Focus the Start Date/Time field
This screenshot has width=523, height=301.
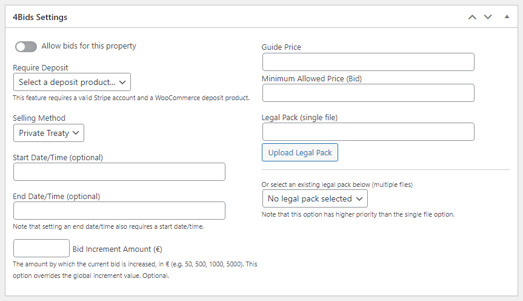pos(119,172)
